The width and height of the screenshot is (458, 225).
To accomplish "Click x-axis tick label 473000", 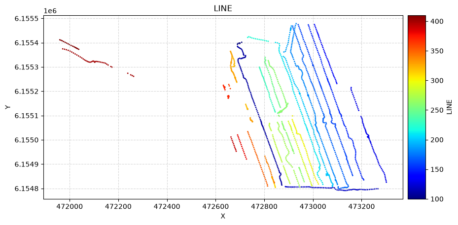I will pos(313,206).
